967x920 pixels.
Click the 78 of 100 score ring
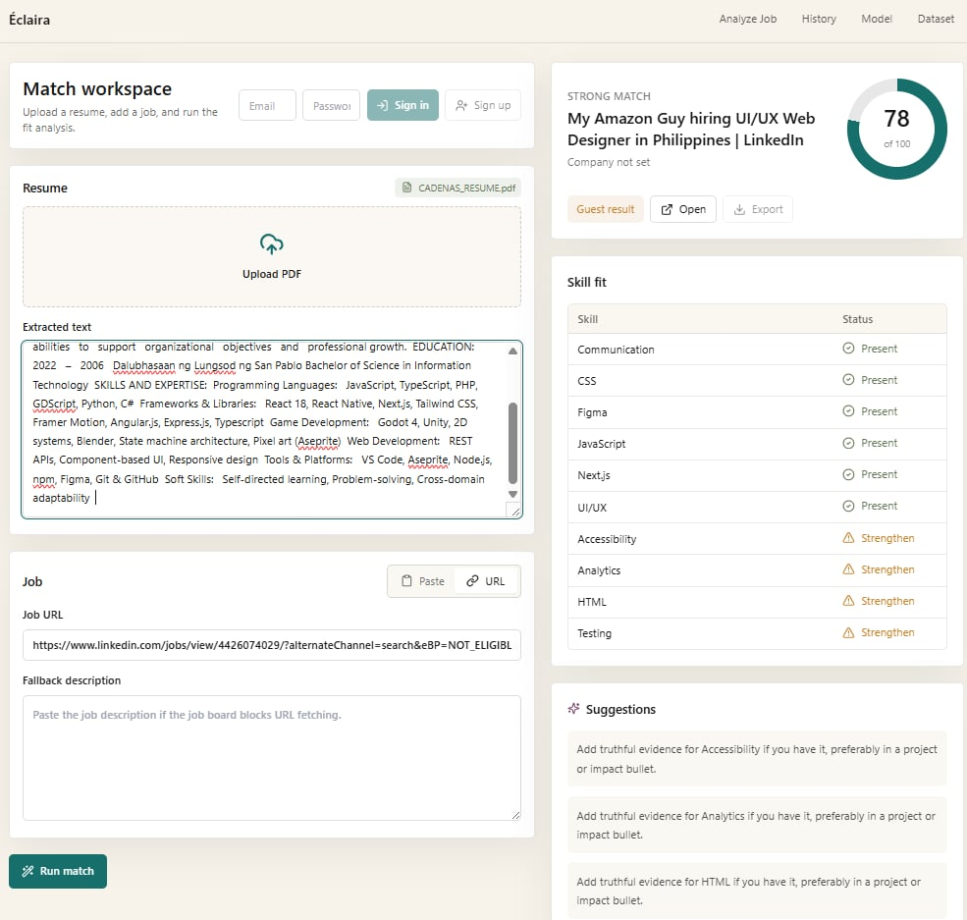click(x=896, y=129)
